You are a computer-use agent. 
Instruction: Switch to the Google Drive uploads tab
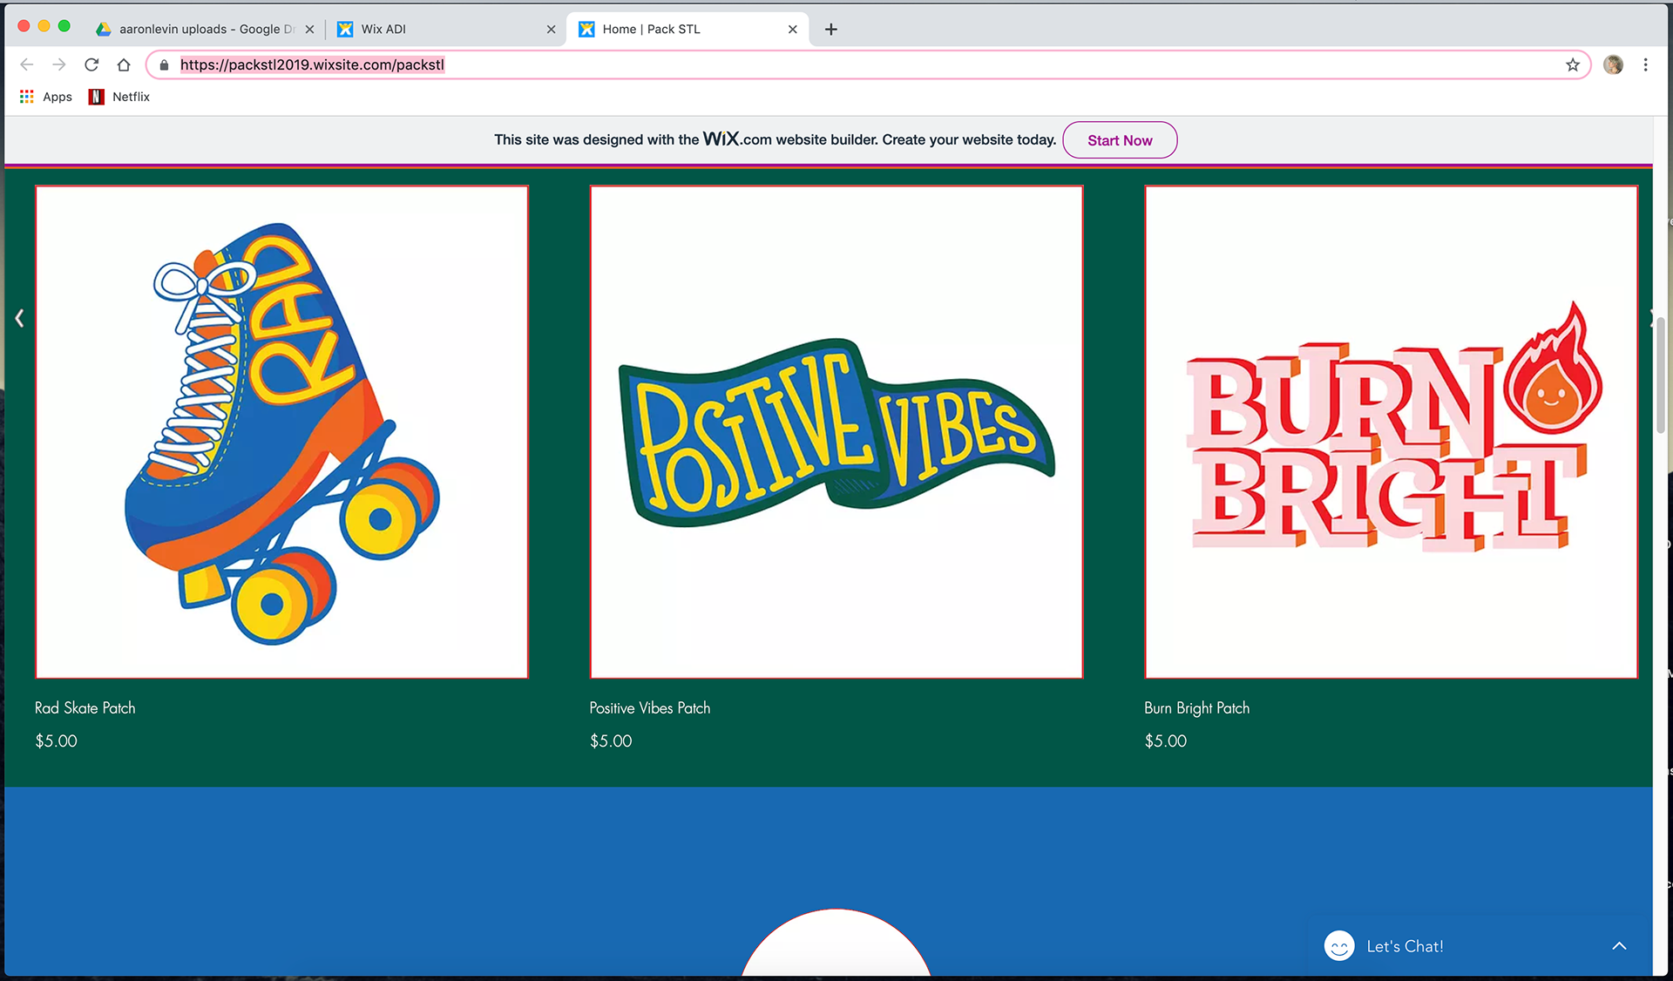tap(205, 29)
